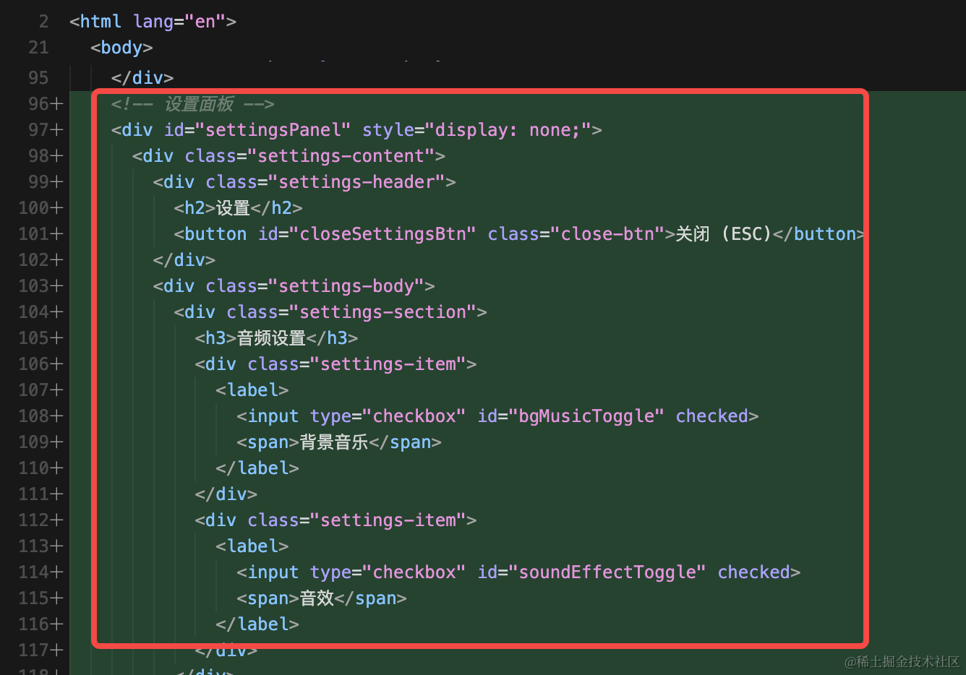The image size is (966, 675).
Task: Click line number 108 in the gutter
Action: [34, 416]
